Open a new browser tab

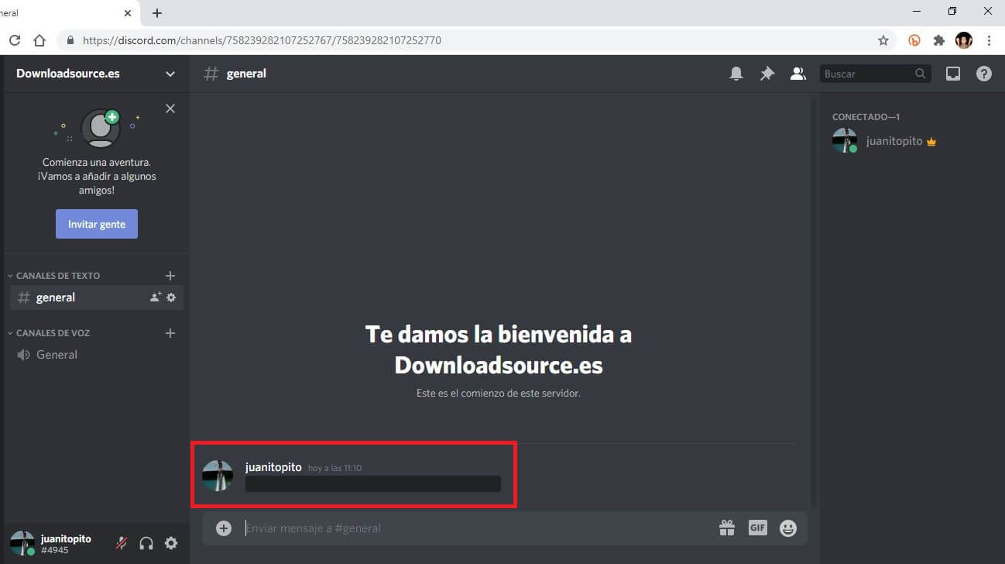pyautogui.click(x=157, y=13)
